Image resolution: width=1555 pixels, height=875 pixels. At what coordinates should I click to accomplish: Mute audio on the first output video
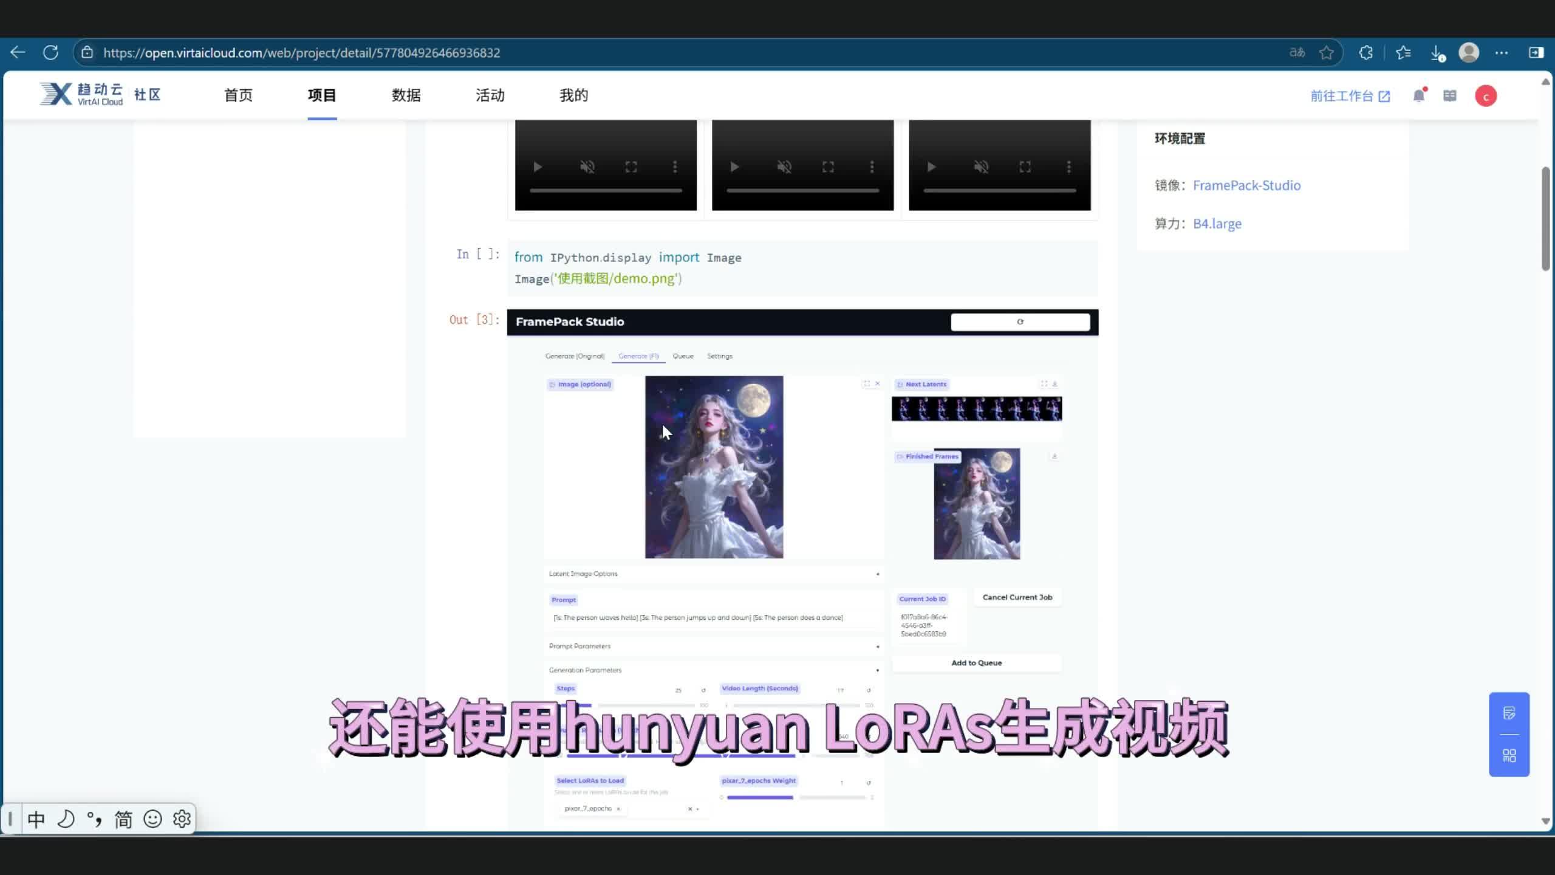(587, 166)
